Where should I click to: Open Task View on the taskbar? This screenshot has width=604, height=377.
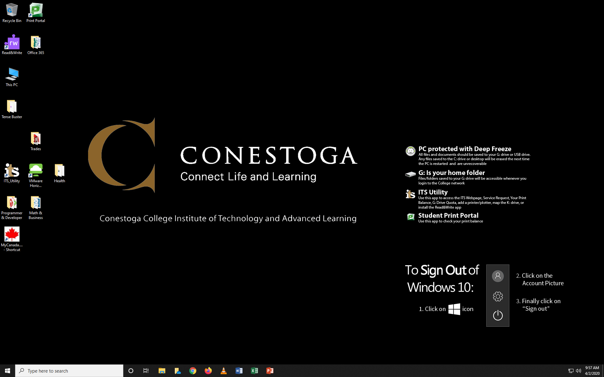pyautogui.click(x=146, y=371)
